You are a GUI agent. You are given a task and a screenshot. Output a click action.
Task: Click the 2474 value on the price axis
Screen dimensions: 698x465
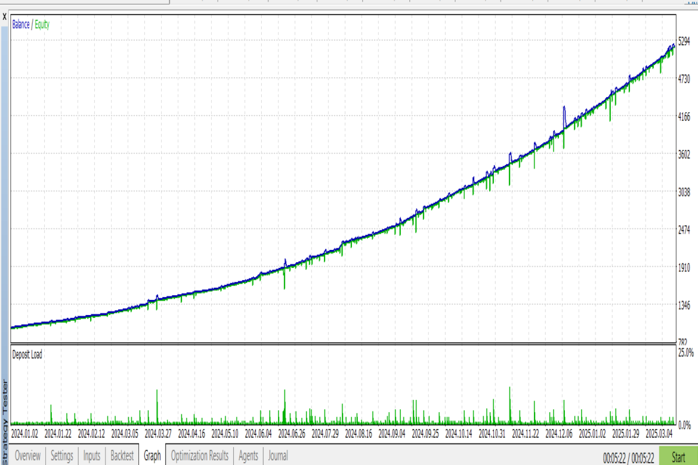point(685,230)
